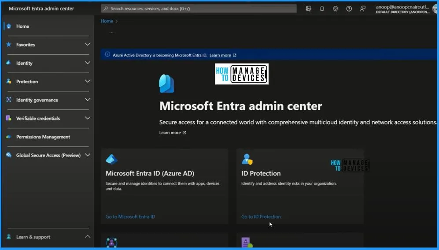Click the account avatar picture

click(435, 9)
